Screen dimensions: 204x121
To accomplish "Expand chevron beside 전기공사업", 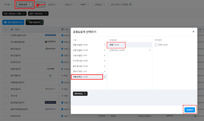I will [x=105, y=61].
